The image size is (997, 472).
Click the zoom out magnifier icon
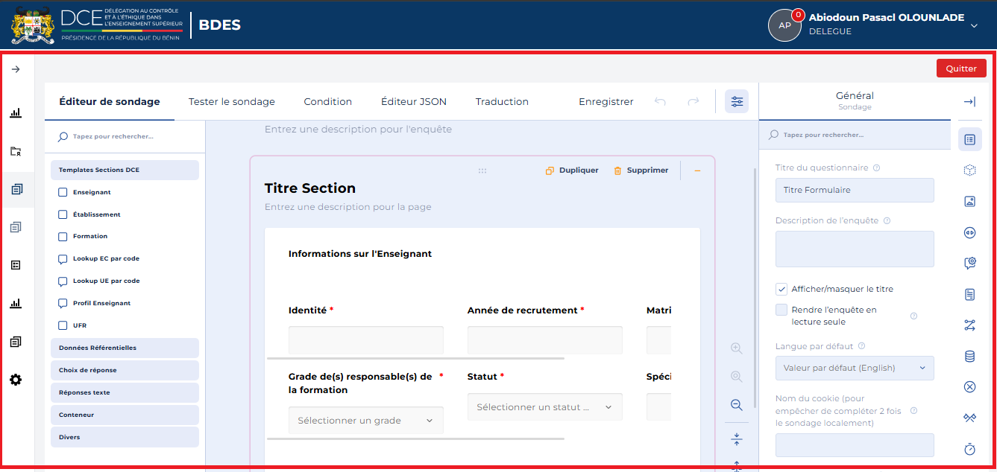tap(737, 405)
